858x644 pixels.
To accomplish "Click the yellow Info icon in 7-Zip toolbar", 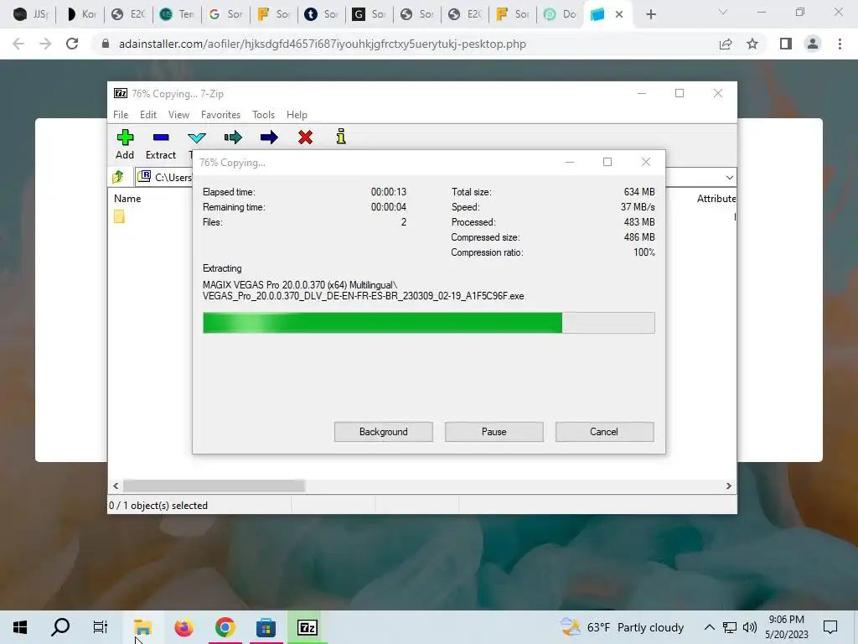I will [341, 137].
